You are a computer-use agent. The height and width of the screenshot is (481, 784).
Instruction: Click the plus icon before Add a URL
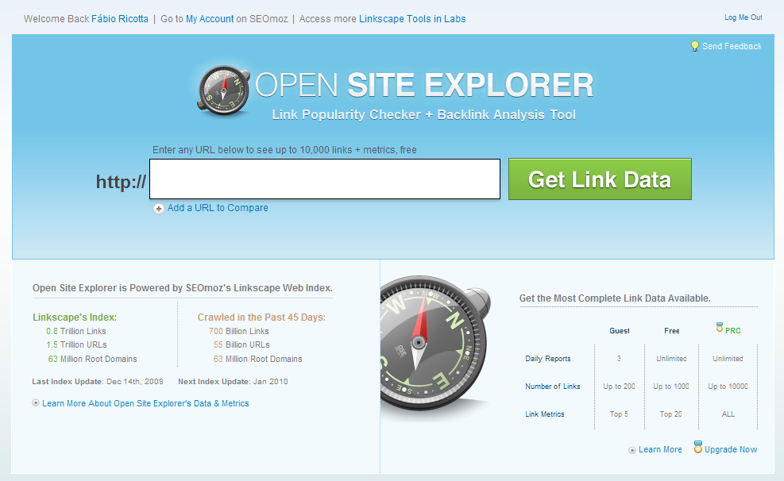[x=159, y=209]
